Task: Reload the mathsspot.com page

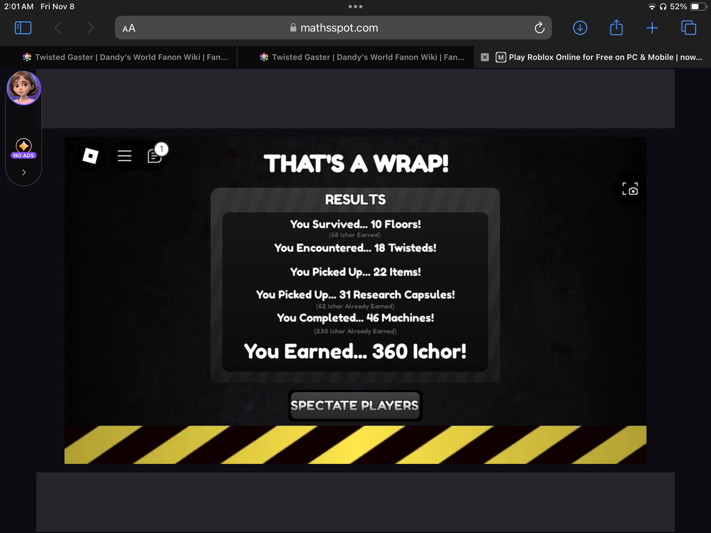Action: pos(539,28)
